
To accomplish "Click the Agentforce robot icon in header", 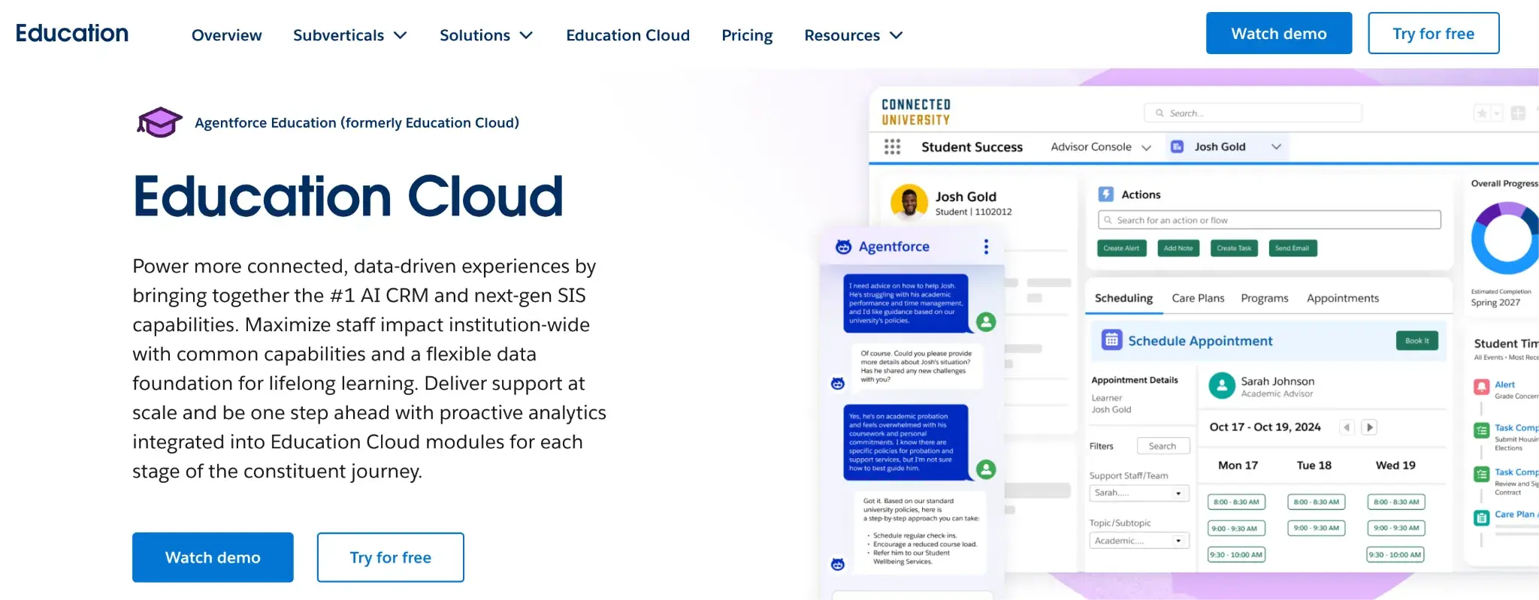I will pyautogui.click(x=844, y=246).
